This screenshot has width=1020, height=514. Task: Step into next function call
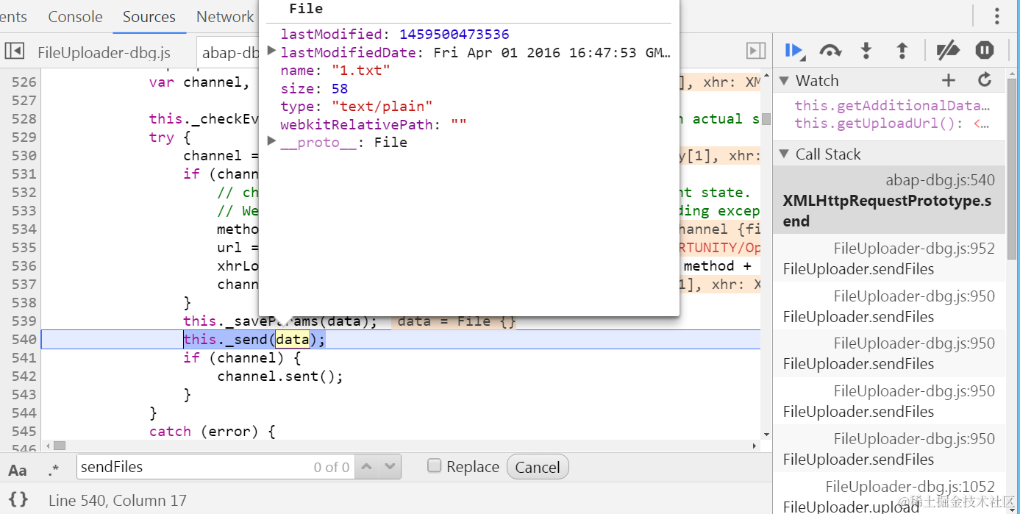point(866,50)
